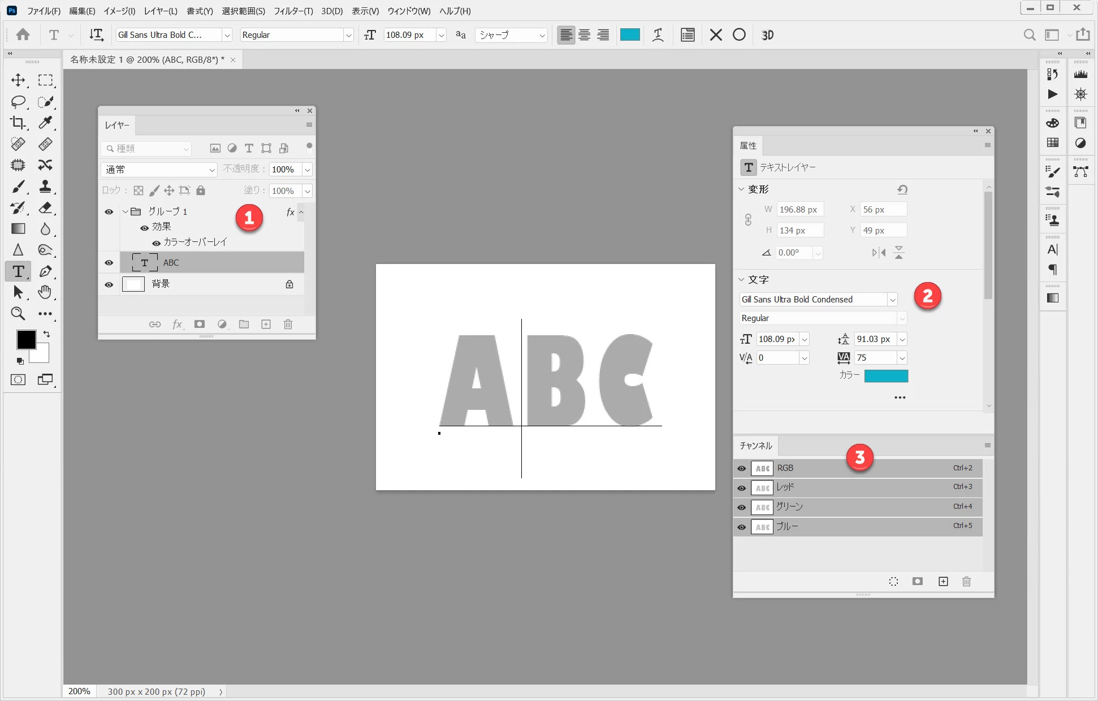This screenshot has width=1098, height=701.
Task: Open the フィルター(T) menu
Action: (293, 11)
